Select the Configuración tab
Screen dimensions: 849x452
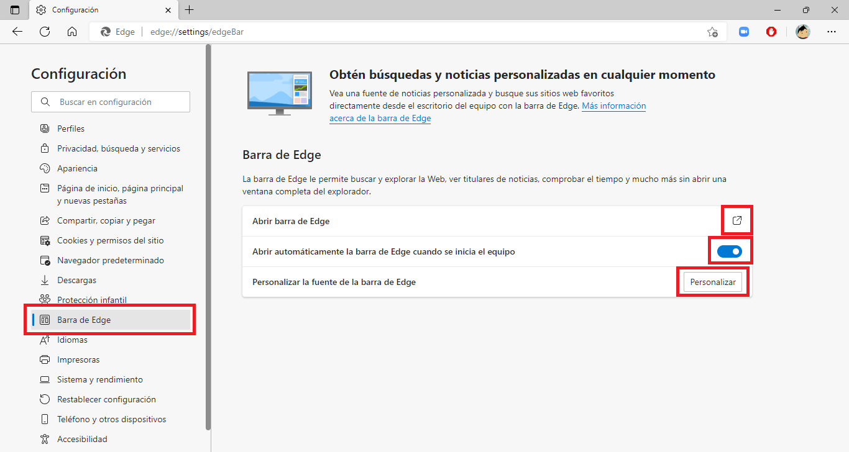pyautogui.click(x=103, y=10)
